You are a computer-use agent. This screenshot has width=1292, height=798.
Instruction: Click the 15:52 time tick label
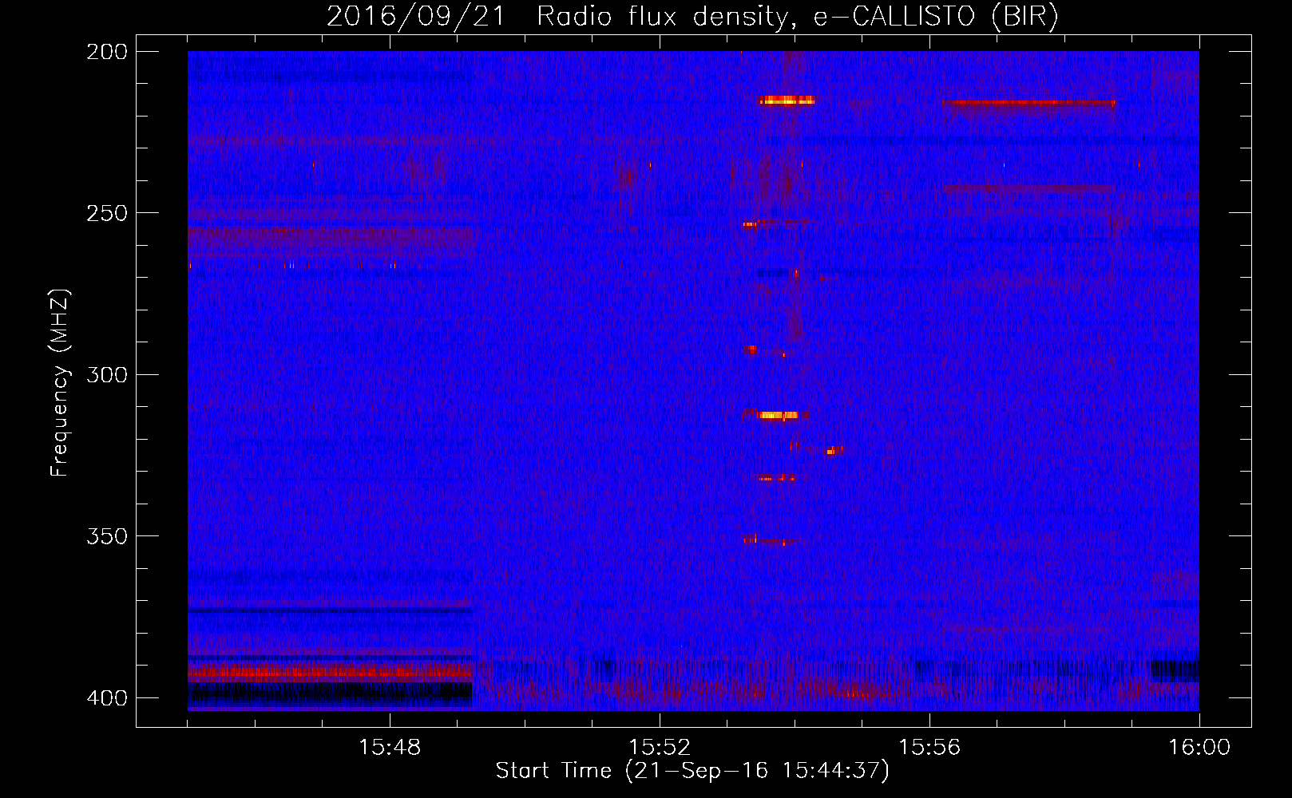[x=660, y=748]
